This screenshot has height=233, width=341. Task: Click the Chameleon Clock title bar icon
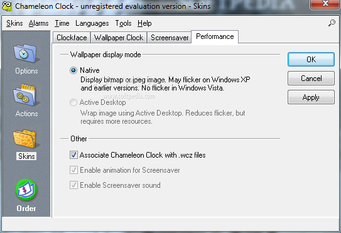[x=7, y=6]
